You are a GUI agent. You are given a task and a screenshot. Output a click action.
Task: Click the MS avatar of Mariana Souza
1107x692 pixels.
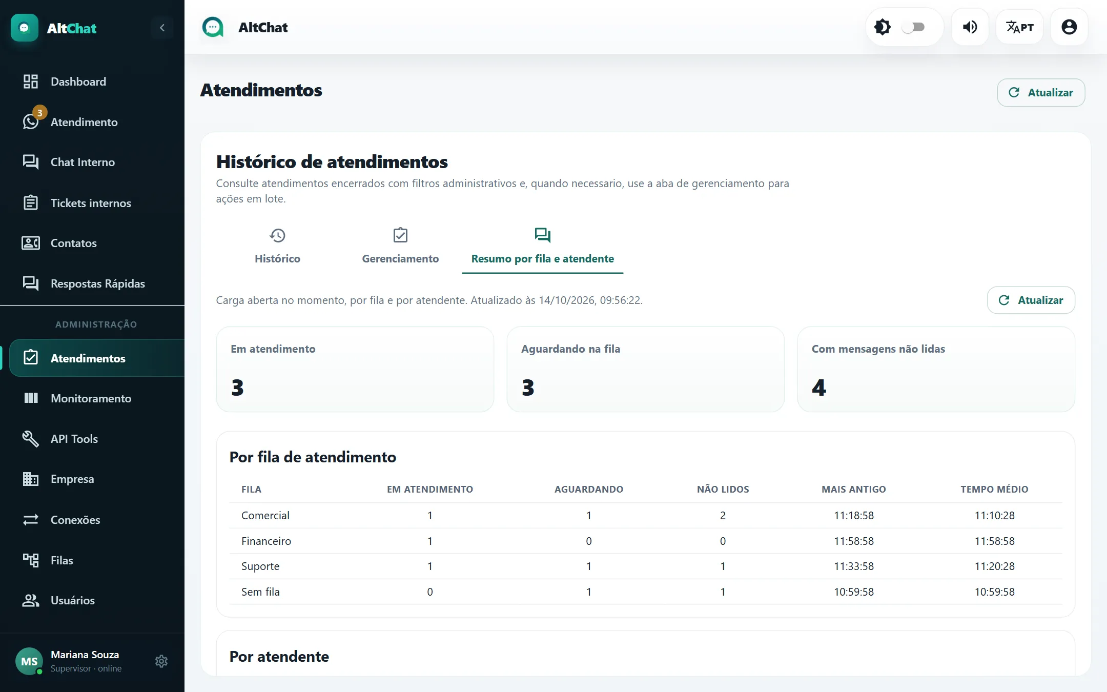pos(29,661)
